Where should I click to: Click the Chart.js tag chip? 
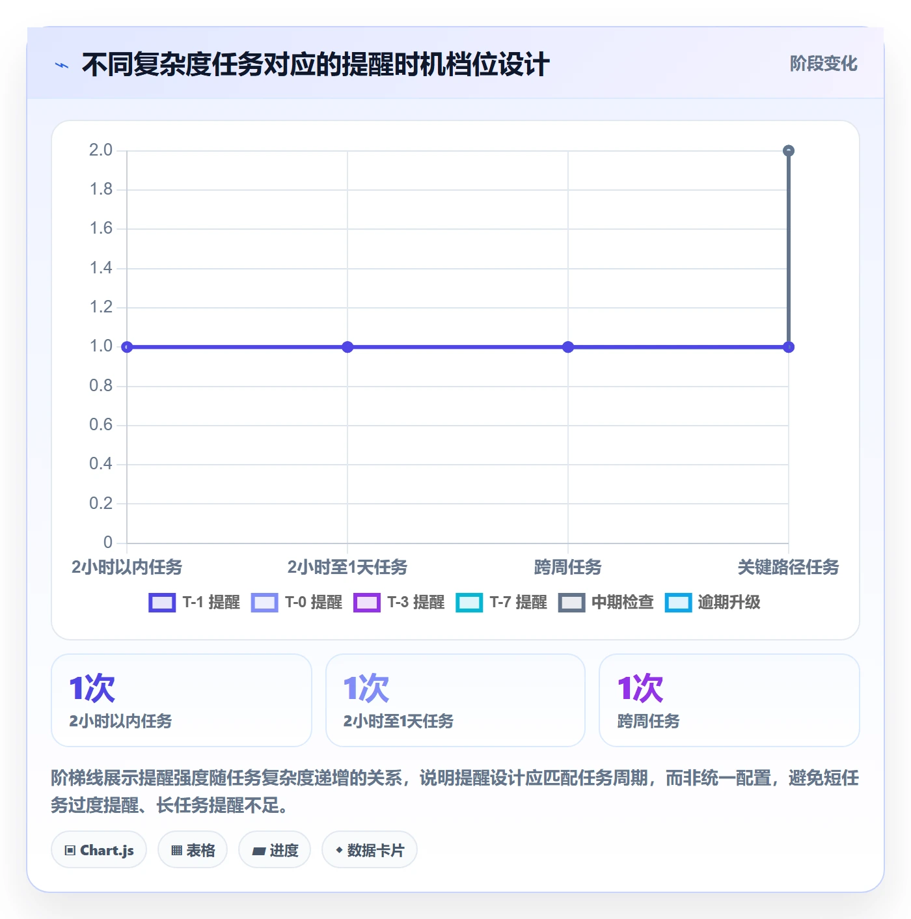(x=99, y=850)
